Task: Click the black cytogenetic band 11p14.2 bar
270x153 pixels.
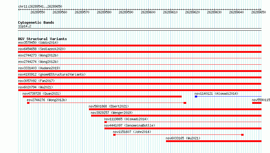Action: (140, 29)
